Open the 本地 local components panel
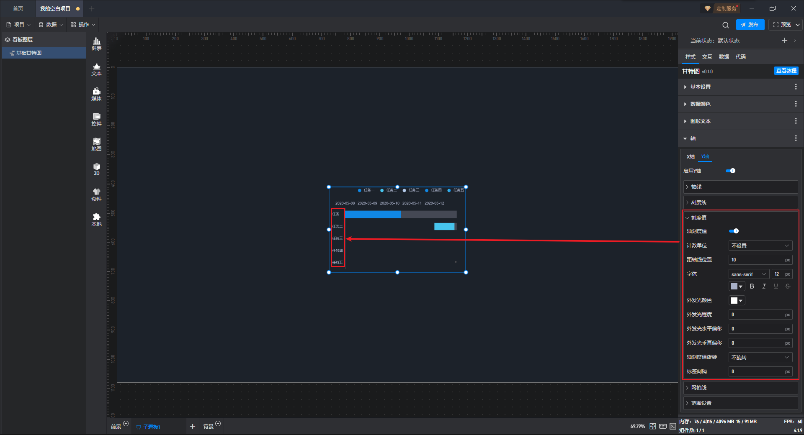 pyautogui.click(x=96, y=220)
